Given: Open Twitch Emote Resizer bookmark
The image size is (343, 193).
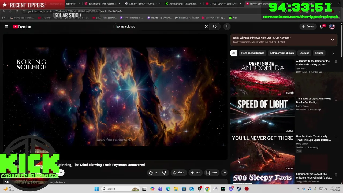Looking at the screenshot, I should tap(187, 18).
